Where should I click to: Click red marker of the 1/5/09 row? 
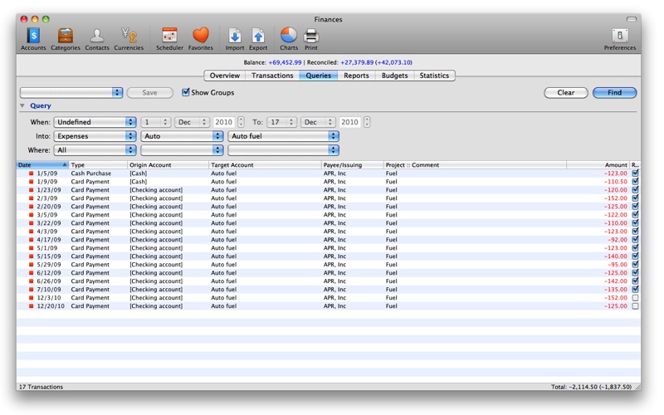[x=31, y=173]
